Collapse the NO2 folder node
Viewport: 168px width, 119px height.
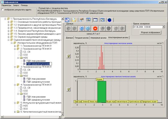tap(18, 76)
